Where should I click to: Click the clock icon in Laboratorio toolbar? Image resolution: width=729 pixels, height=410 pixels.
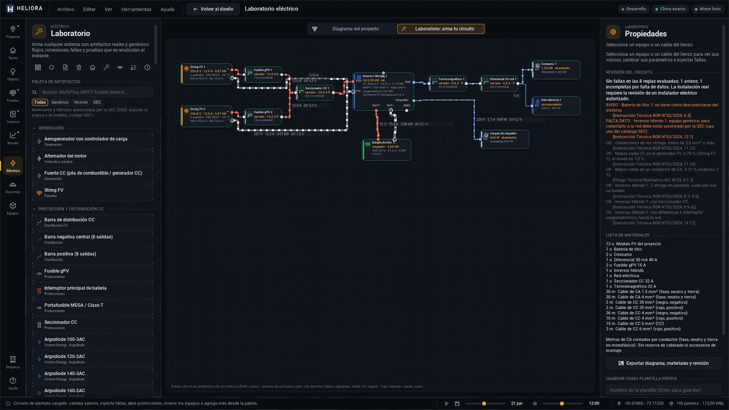click(x=147, y=67)
